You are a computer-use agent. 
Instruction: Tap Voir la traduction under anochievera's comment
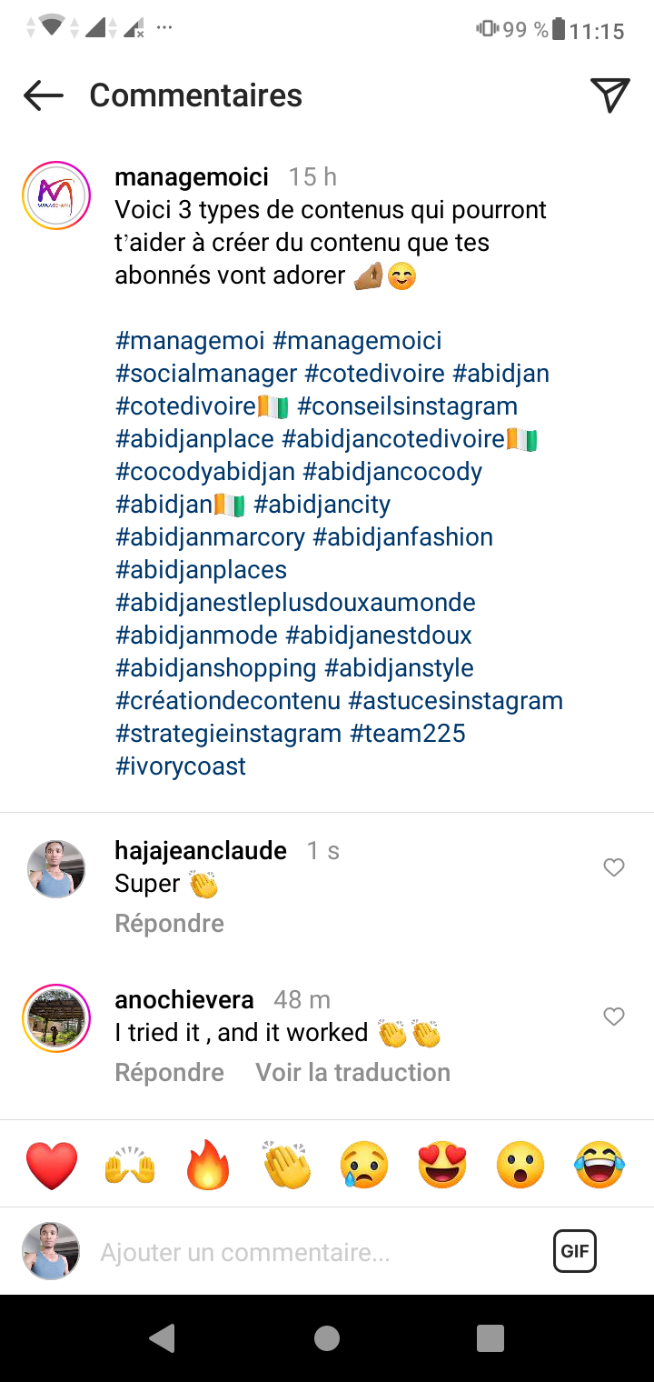coord(353,1072)
